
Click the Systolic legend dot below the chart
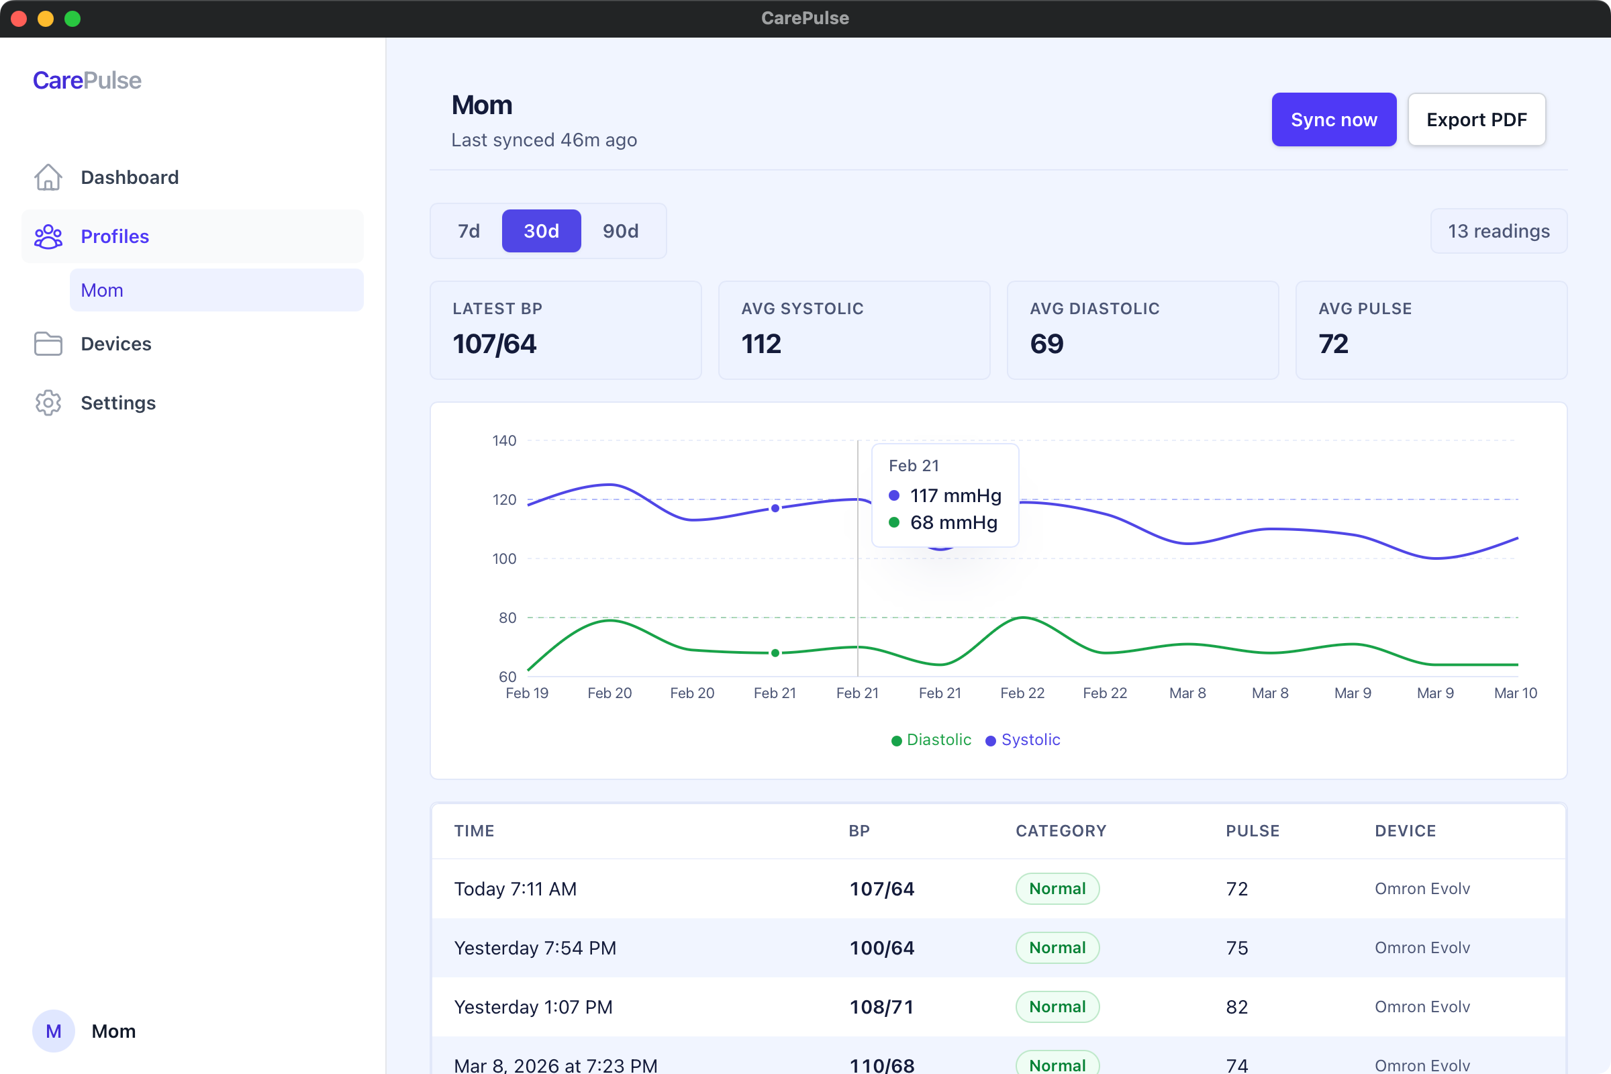coord(991,740)
